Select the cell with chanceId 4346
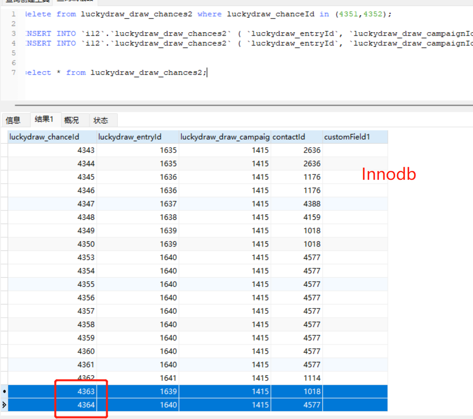Viewport: 473px width, 419px height. [x=52, y=190]
